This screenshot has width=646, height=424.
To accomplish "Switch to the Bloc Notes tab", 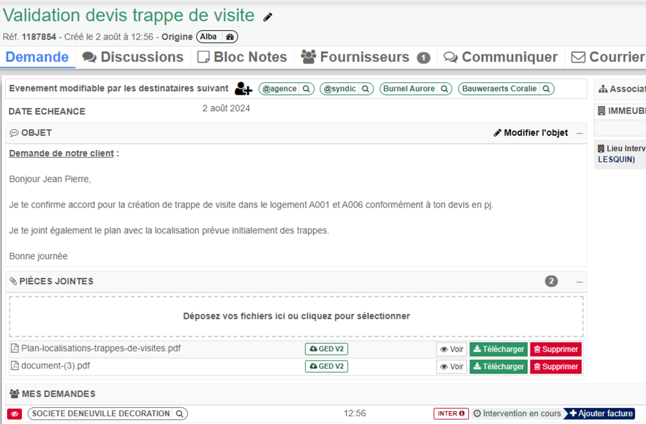I will tap(242, 57).
